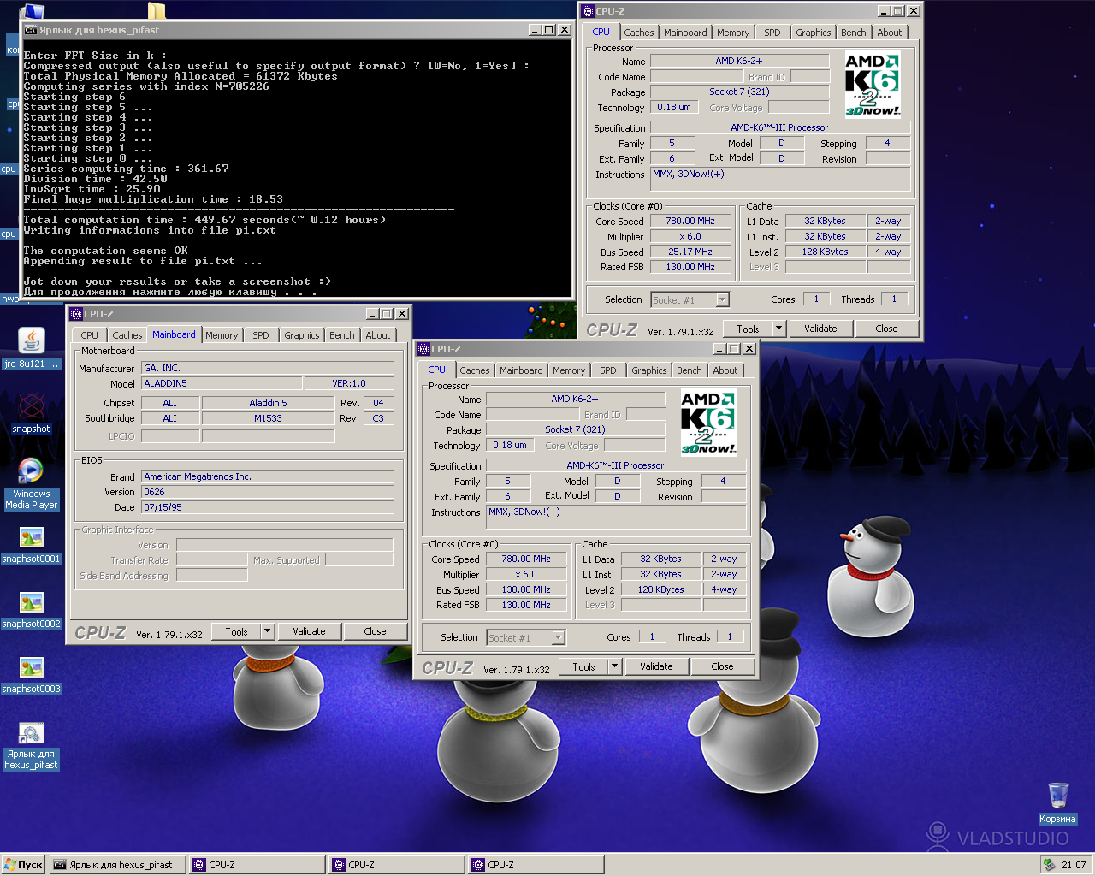Click the BIOS version value 0626

point(268,492)
